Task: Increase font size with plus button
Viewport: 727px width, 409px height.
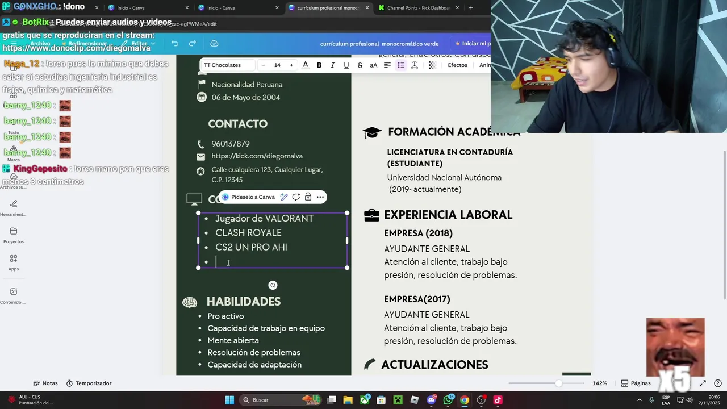Action: 291,65
